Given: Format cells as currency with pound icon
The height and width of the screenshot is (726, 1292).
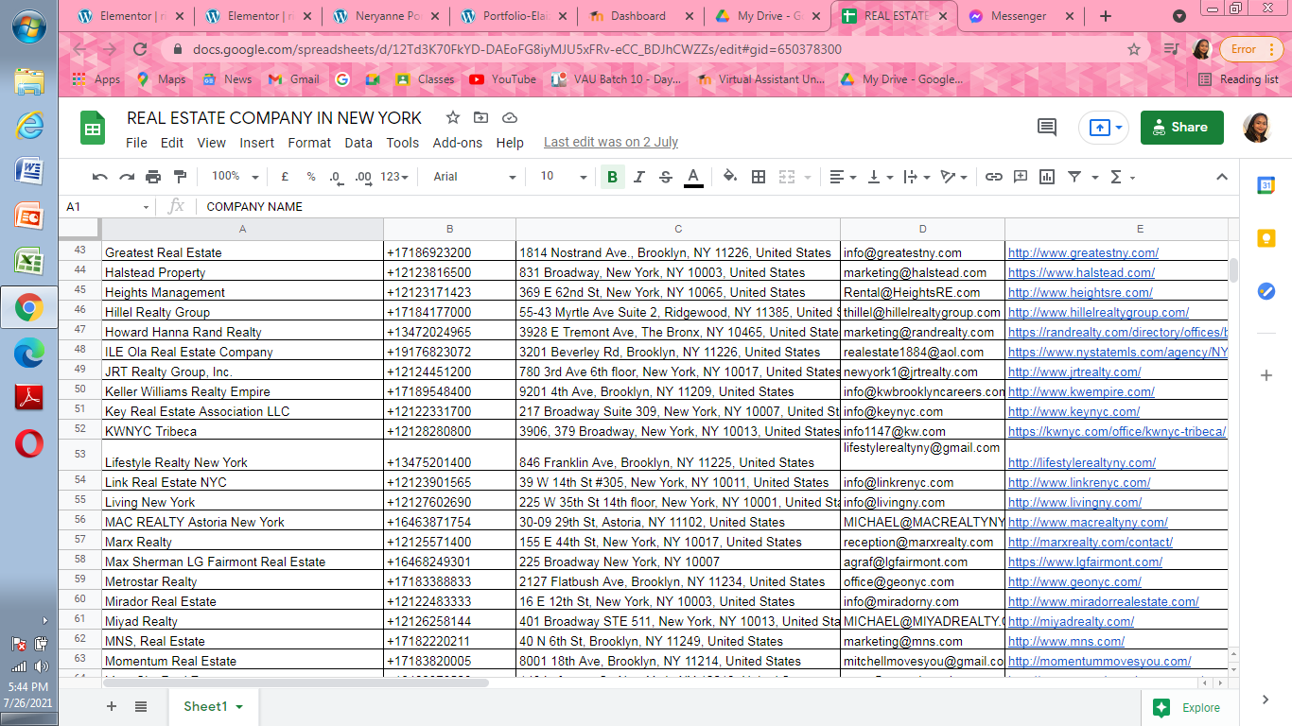Looking at the screenshot, I should tap(285, 177).
